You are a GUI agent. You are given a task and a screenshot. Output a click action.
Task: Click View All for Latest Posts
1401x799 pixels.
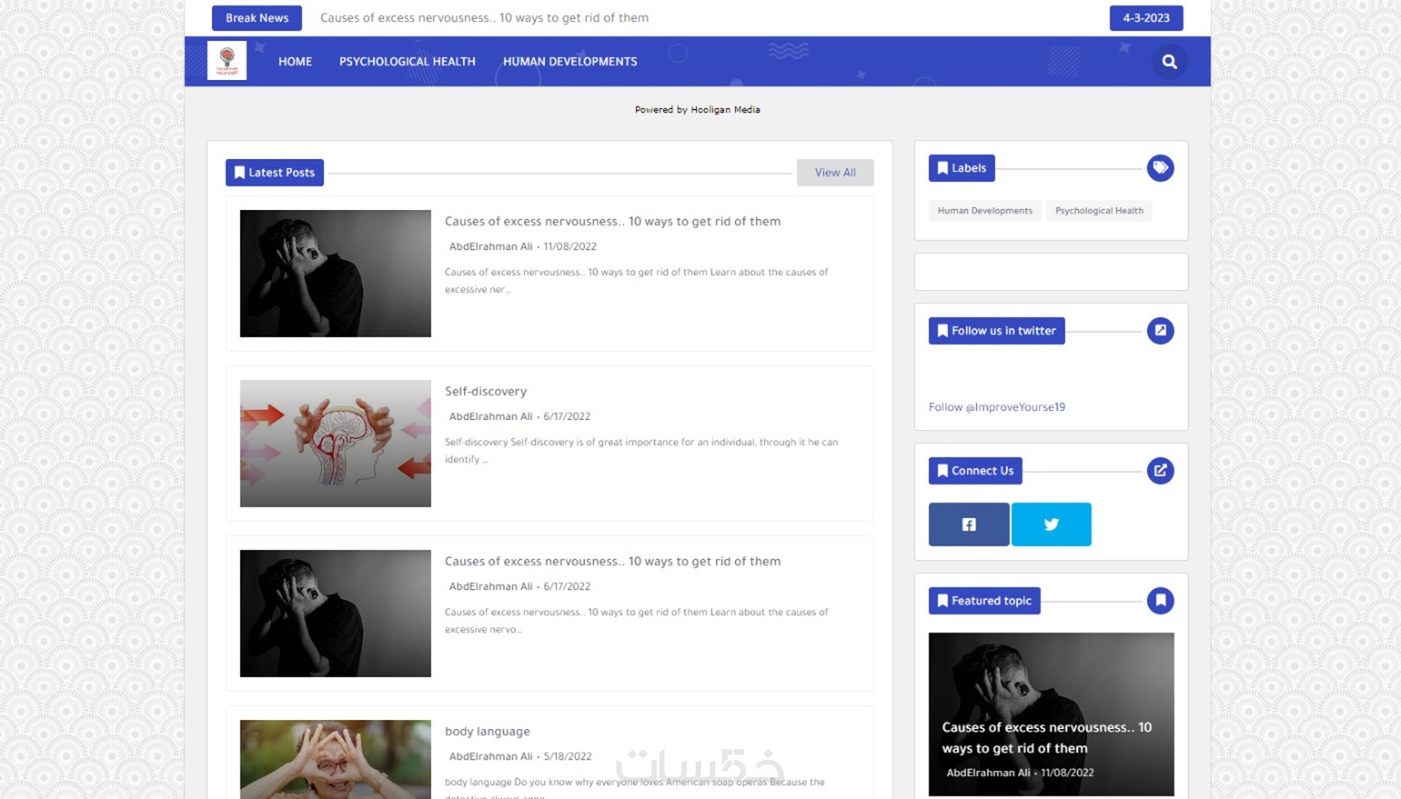(835, 173)
